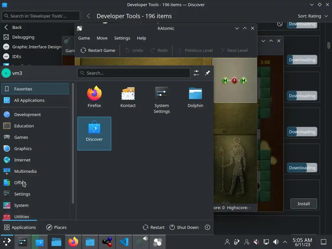Click the Discover vertical scrollbar handle
This screenshot has width=332, height=249.
329,45
